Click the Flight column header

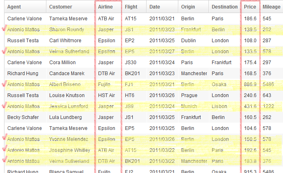click(x=134, y=6)
